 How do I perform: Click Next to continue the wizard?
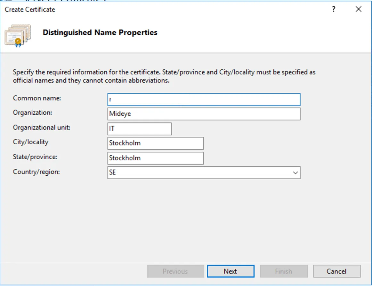(230, 271)
